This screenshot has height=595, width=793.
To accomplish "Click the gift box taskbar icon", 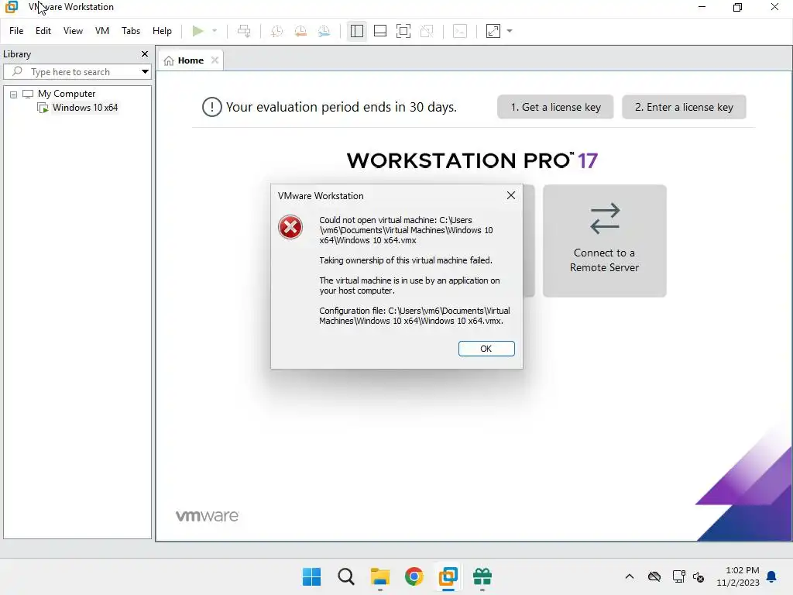I will 482,576.
